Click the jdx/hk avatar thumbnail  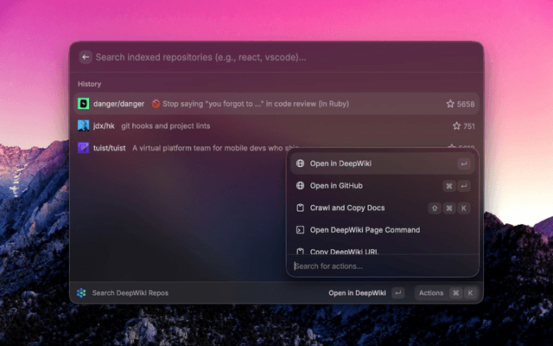83,125
